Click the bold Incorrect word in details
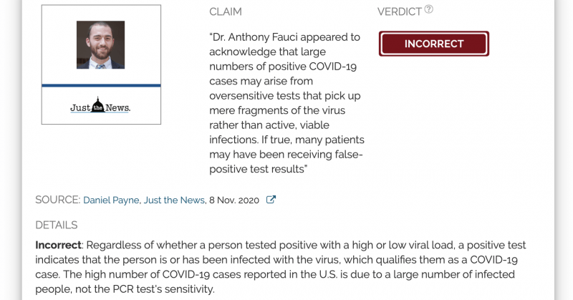This screenshot has width=573, height=300. (x=58, y=245)
